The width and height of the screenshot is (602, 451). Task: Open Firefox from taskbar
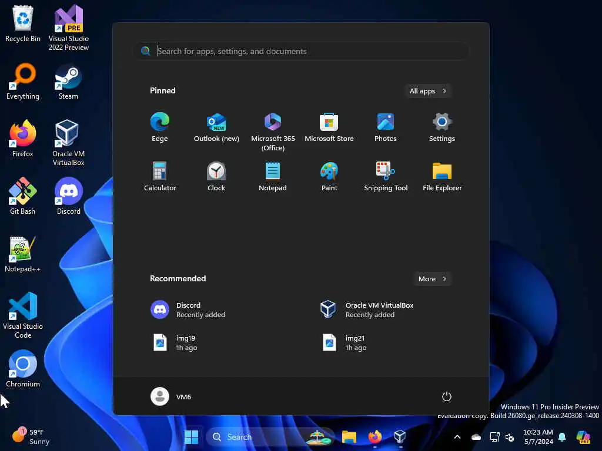click(374, 437)
